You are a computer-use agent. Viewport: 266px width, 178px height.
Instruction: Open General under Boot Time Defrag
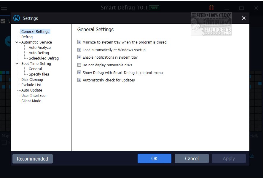[x=35, y=69]
